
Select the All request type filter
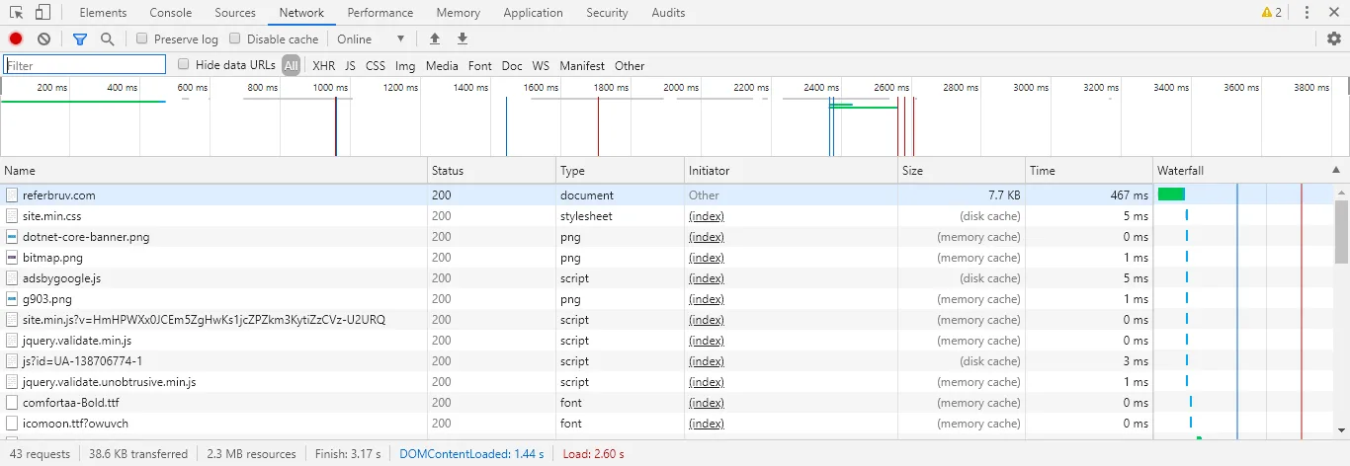pyautogui.click(x=291, y=65)
